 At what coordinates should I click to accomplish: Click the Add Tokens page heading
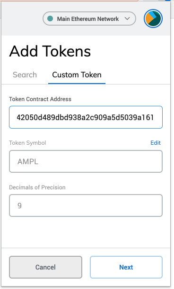point(50,51)
